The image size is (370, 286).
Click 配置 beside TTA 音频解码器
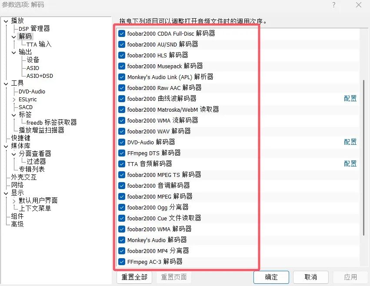[350, 164]
